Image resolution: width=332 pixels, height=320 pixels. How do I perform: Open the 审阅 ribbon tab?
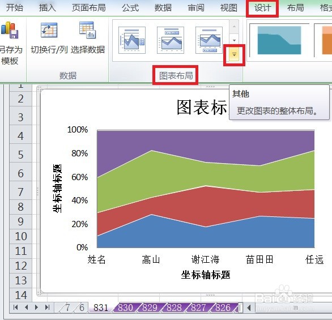(x=196, y=8)
